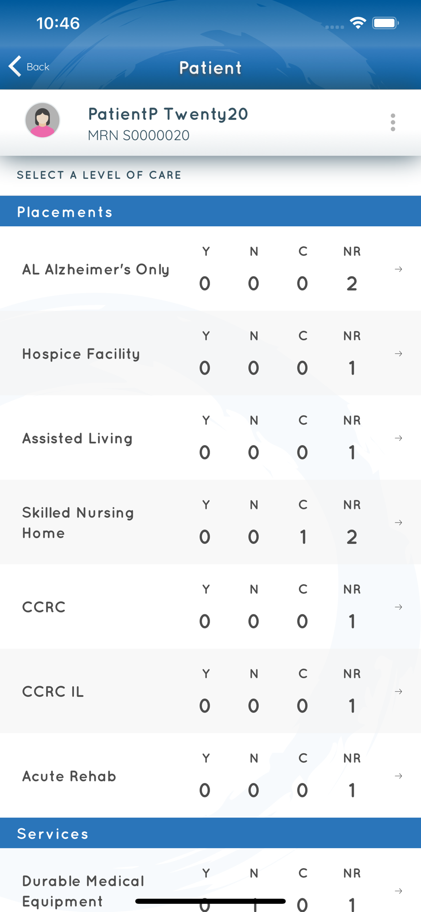Tap Skilled Nursing Home NR count
421x912 pixels.
coord(352,537)
